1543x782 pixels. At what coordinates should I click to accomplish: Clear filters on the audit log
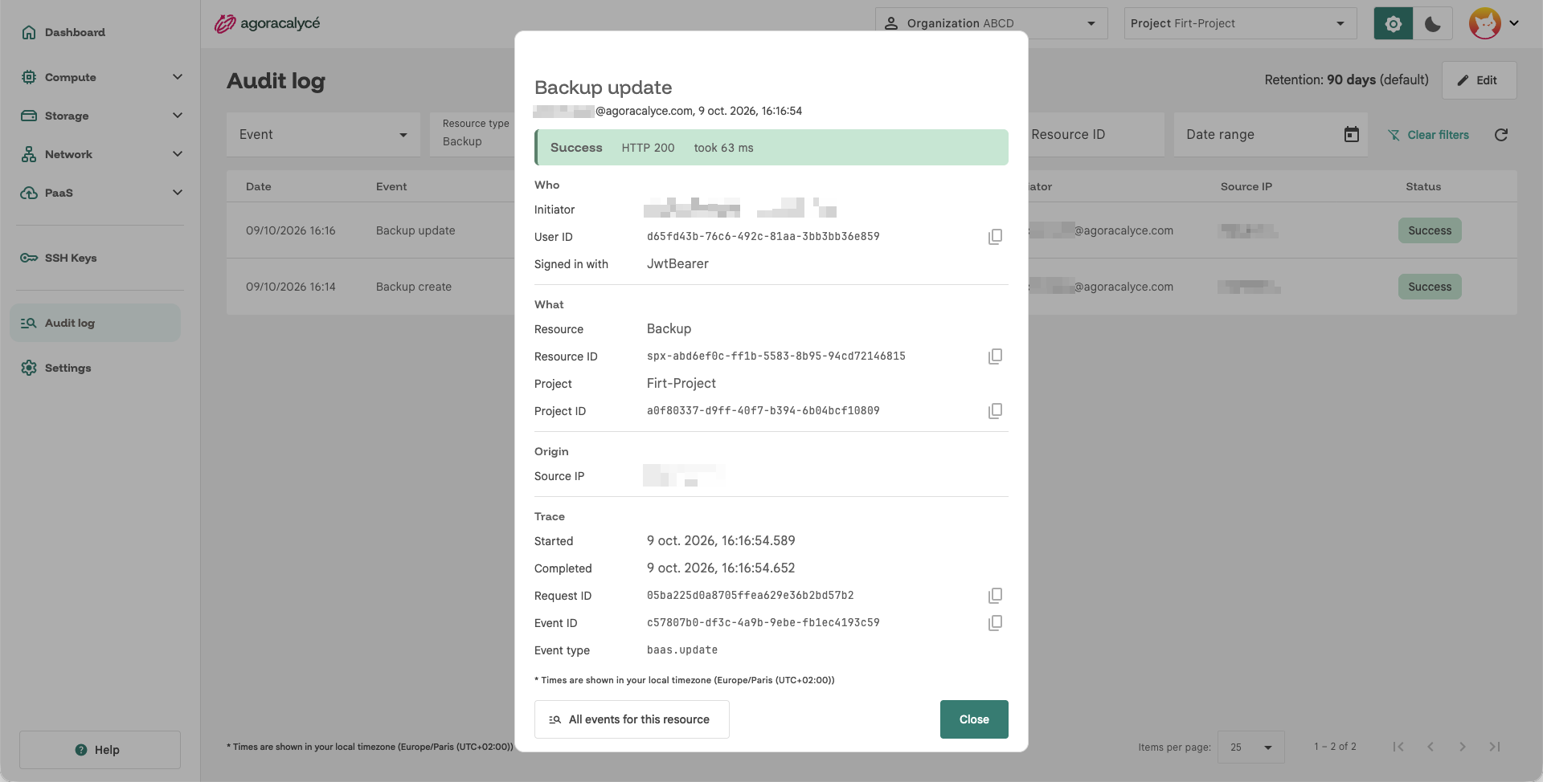click(x=1428, y=135)
